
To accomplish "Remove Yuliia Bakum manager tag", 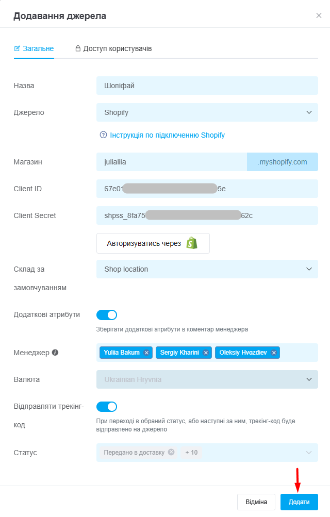I will (146, 353).
